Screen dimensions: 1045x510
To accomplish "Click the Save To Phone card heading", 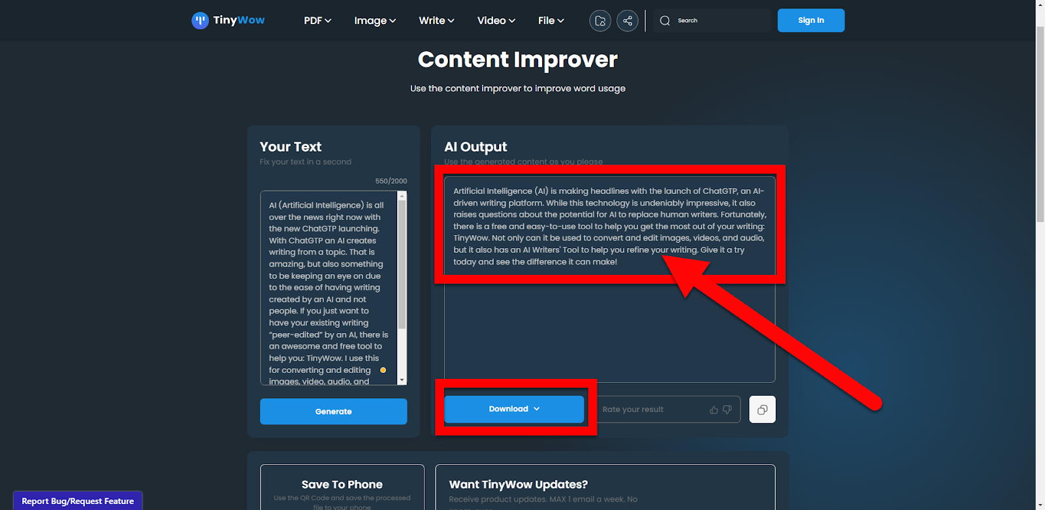I will (x=342, y=485).
